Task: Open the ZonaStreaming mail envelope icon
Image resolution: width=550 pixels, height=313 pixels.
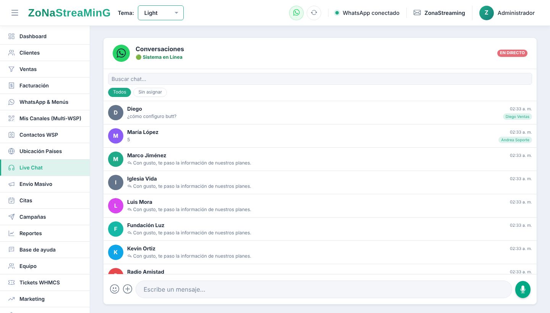Action: [x=417, y=13]
